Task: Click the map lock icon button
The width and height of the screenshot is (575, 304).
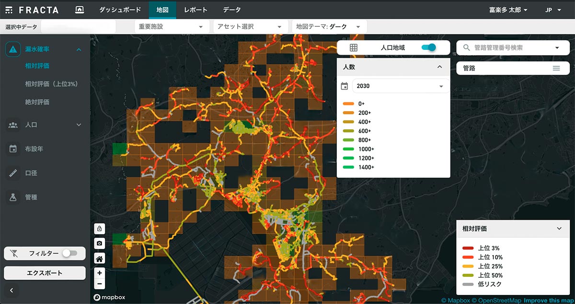Action: click(99, 228)
